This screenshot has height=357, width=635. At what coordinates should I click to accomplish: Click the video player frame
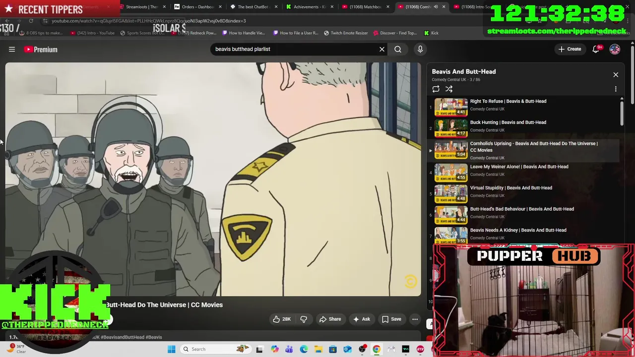(213, 179)
